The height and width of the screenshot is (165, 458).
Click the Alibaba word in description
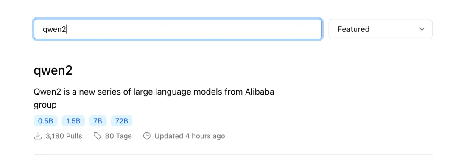click(259, 92)
